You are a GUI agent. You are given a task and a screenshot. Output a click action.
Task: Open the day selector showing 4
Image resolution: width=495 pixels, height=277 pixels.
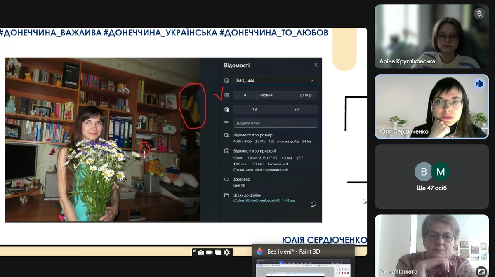point(245,95)
